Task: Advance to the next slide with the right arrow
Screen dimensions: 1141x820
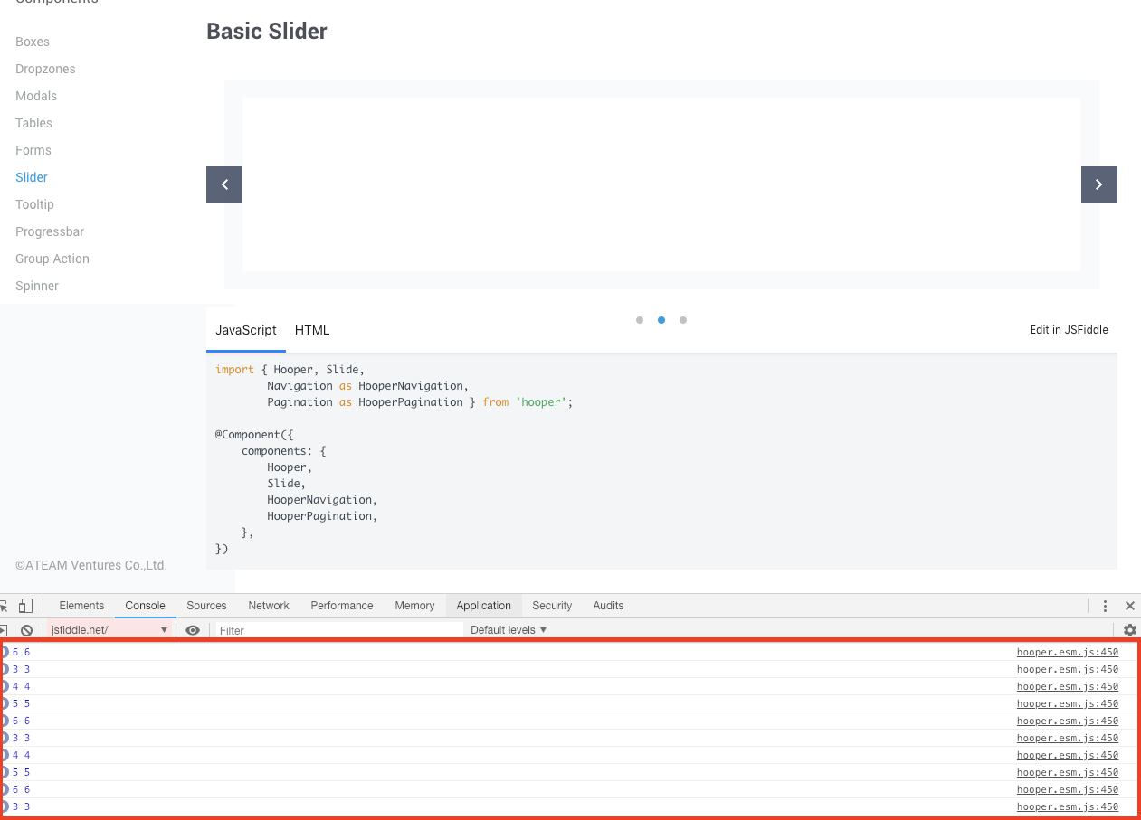Action: (x=1099, y=184)
